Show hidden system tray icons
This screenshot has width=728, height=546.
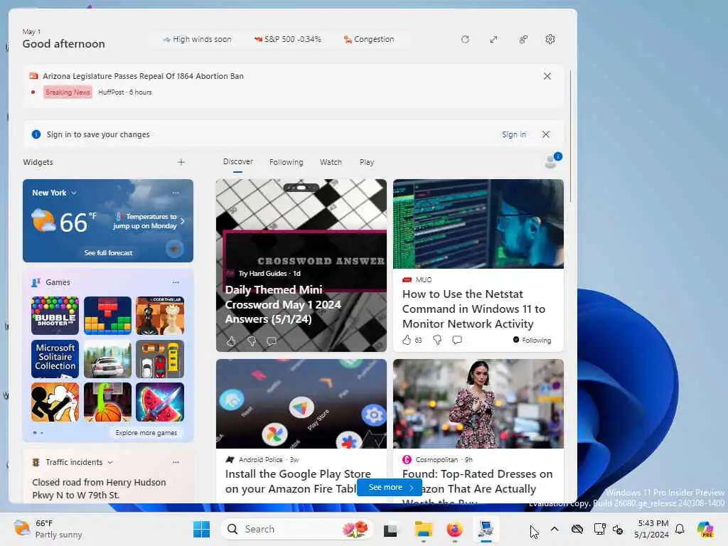(x=555, y=529)
